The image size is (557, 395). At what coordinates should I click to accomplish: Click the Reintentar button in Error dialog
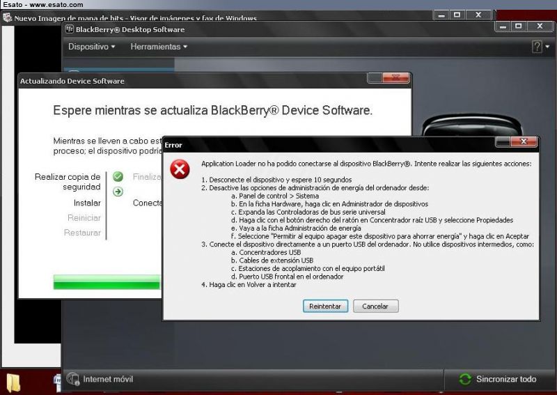coord(325,306)
